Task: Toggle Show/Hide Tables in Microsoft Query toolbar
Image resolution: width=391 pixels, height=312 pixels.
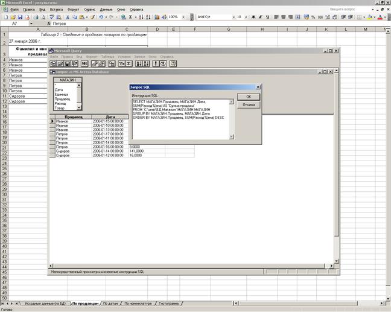Action: [x=95, y=63]
